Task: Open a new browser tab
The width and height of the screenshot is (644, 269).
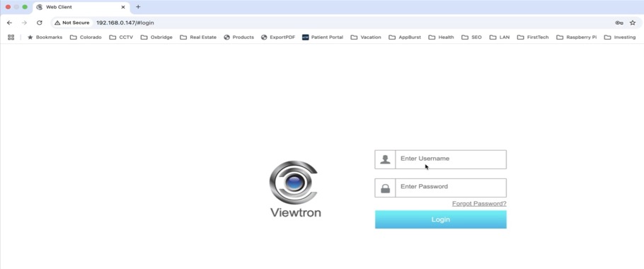Action: [x=138, y=7]
